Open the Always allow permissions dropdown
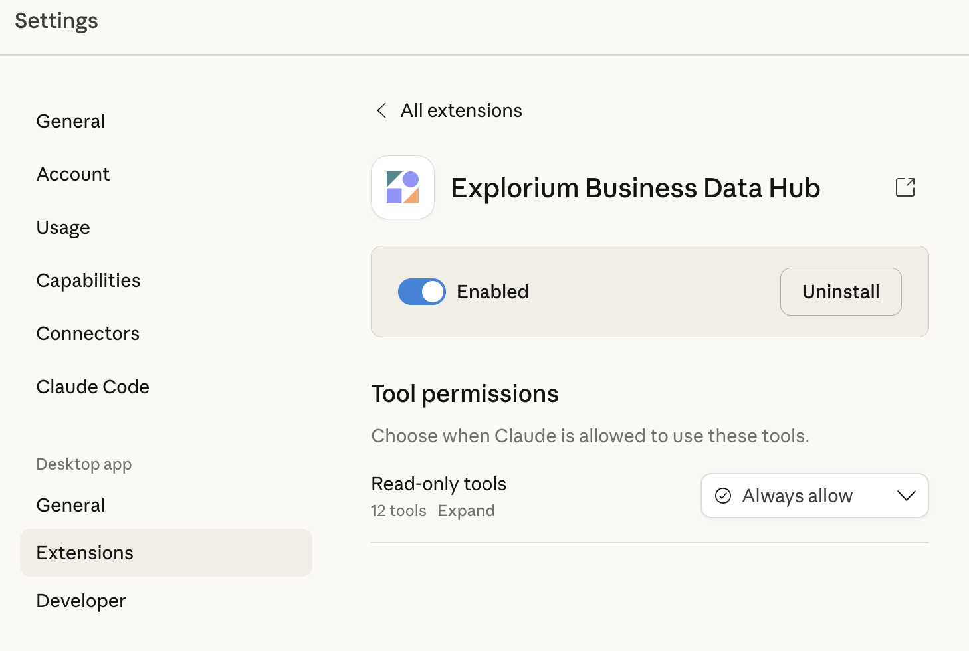 [814, 496]
